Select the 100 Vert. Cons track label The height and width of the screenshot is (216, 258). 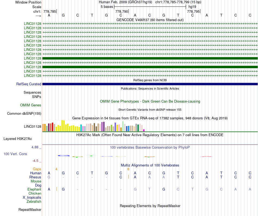[15, 154]
